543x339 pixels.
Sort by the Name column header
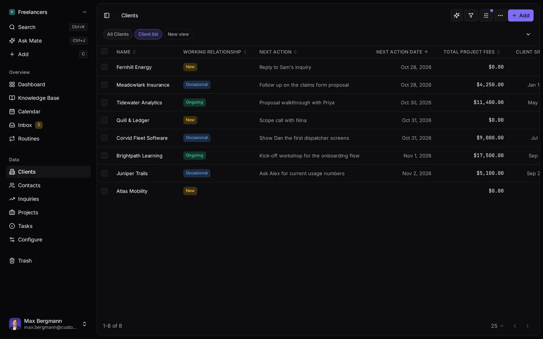(126, 52)
